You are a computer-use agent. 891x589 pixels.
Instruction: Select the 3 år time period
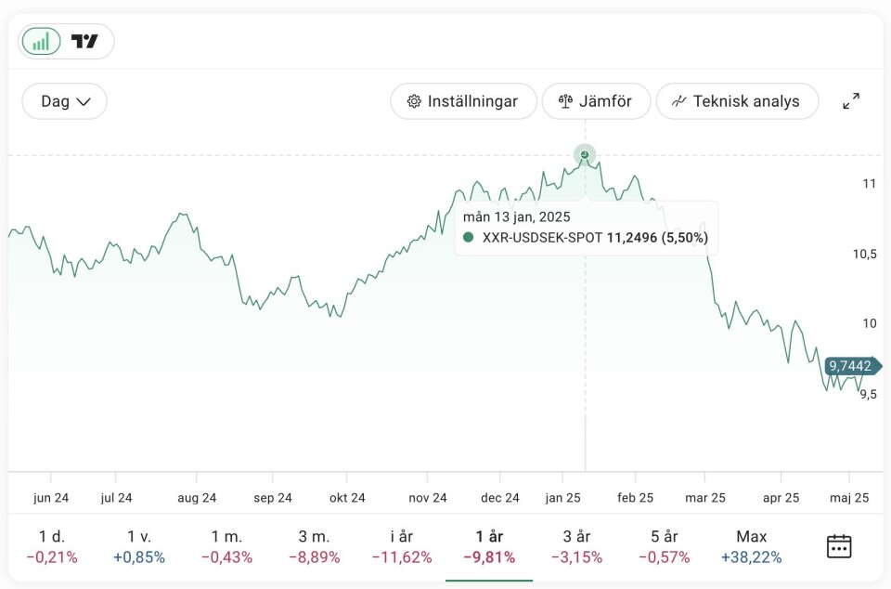576,547
